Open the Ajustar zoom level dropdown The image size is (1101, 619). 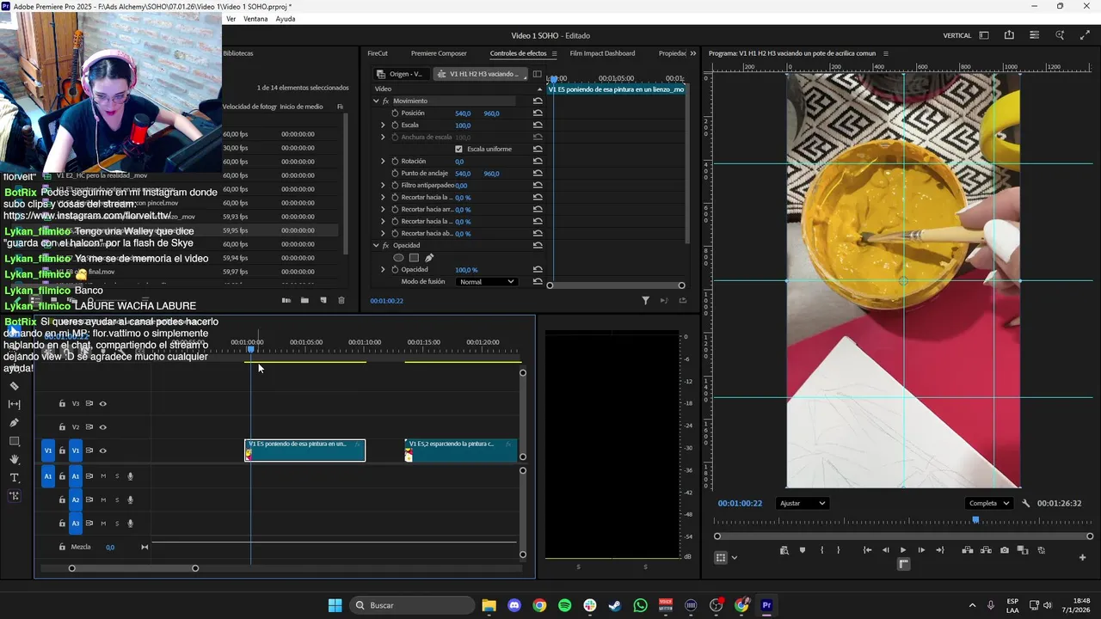tap(802, 503)
